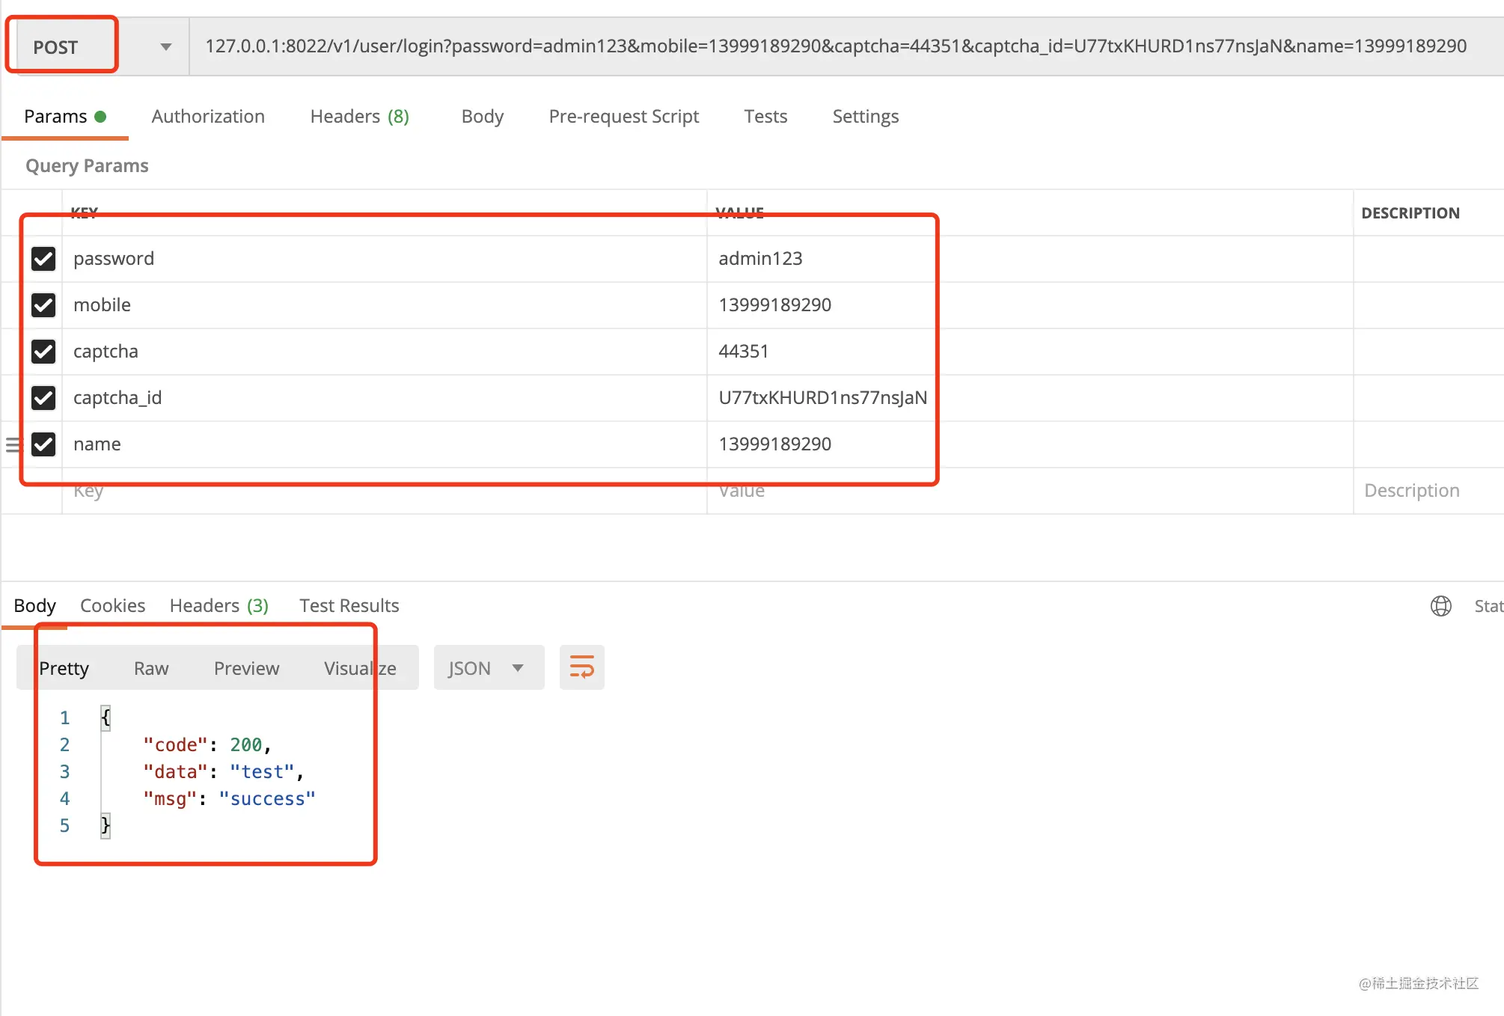Open the Test Results tab

(x=349, y=605)
